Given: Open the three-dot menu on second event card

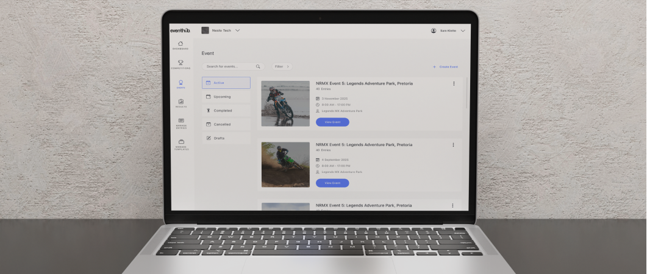Looking at the screenshot, I should pos(453,145).
